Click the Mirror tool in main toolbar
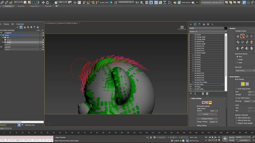The width and height of the screenshot is (255, 143). pos(137,2)
